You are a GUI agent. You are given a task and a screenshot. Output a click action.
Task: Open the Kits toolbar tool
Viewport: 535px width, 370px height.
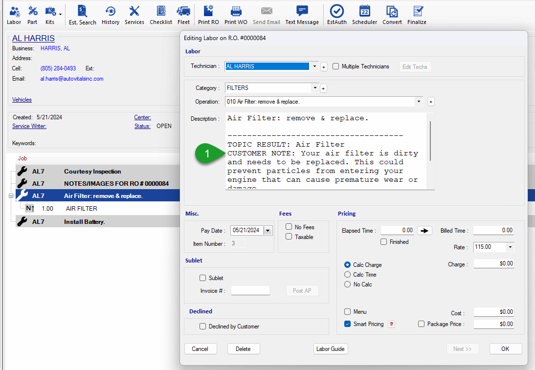50,15
